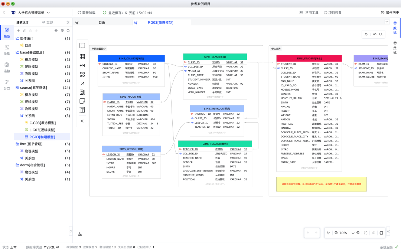
Task: Toggle the 全部 view switch
Action: [48, 22]
